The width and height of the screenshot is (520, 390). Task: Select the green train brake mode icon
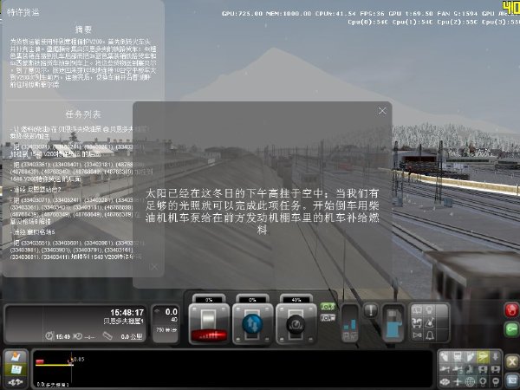pyautogui.click(x=328, y=307)
